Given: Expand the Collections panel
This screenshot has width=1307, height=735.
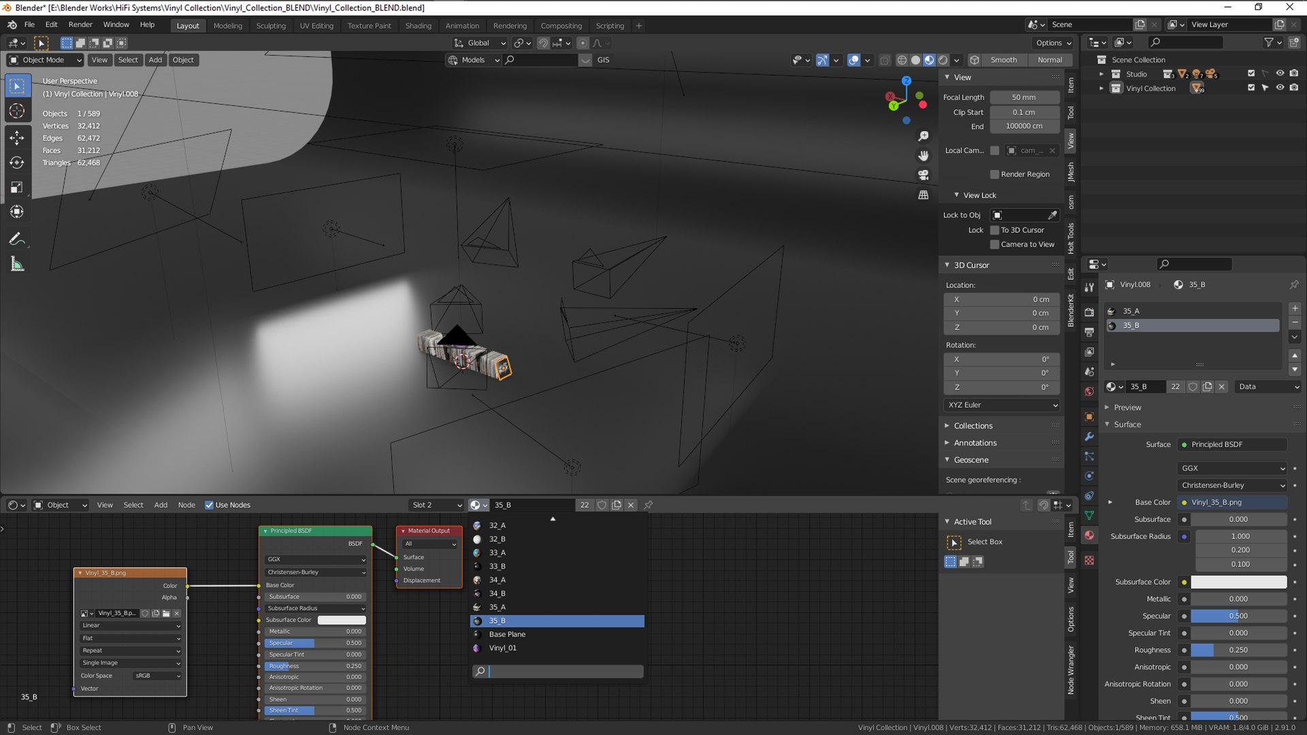Looking at the screenshot, I should click(x=973, y=426).
